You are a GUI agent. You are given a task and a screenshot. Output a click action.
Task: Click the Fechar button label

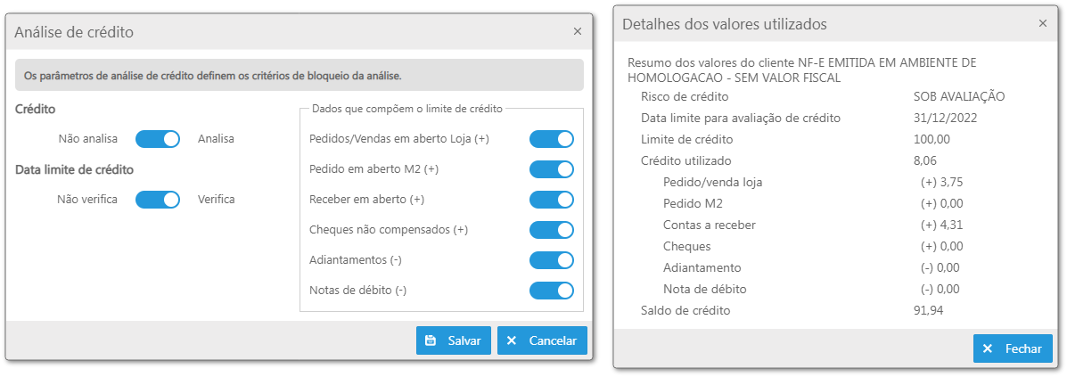click(x=1023, y=349)
